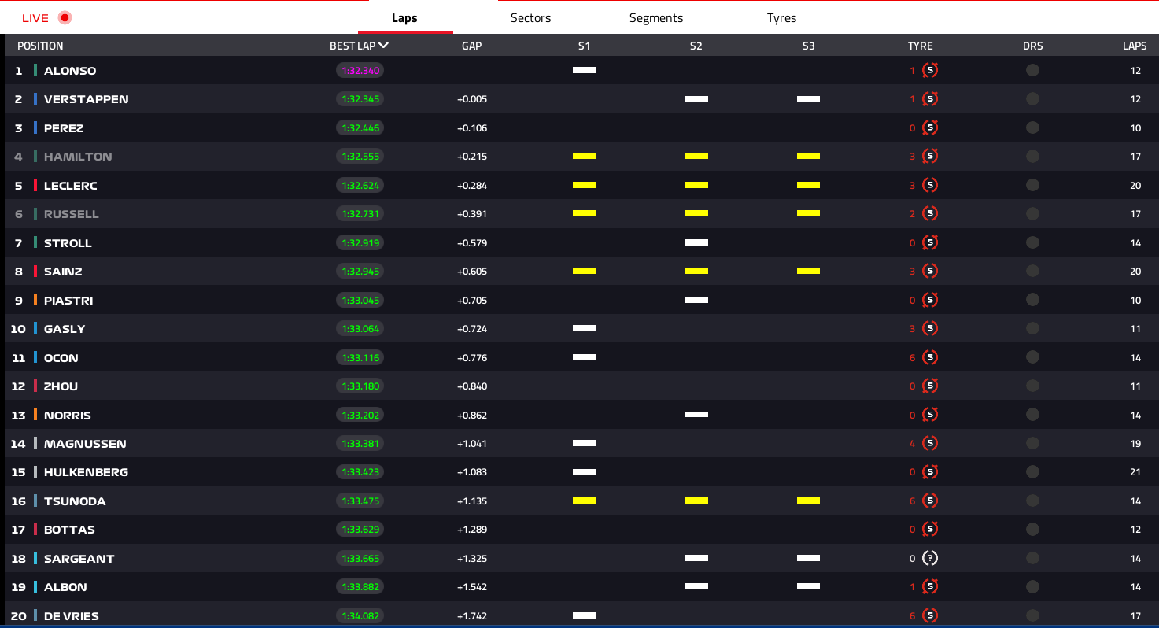Click the LIVE red recording indicator

tap(65, 17)
